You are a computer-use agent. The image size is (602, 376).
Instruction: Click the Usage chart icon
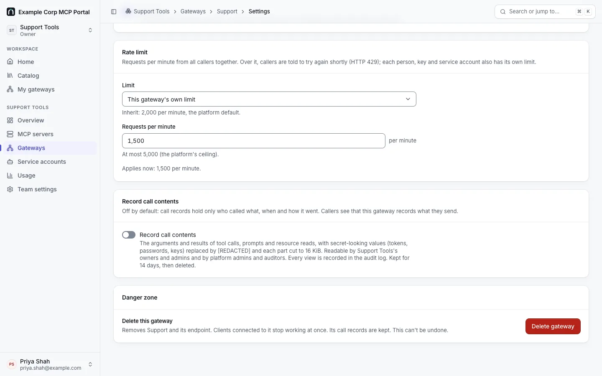click(x=10, y=175)
